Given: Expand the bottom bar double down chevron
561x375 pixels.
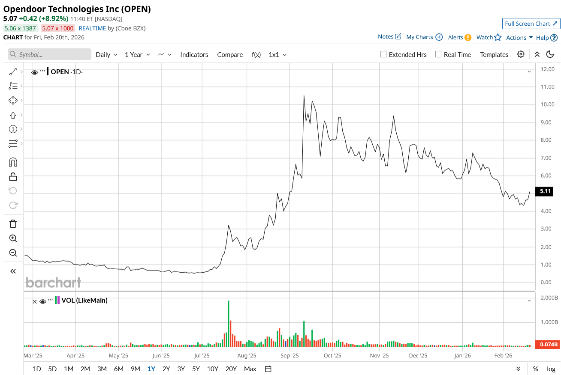Looking at the screenshot, I should coord(518,369).
